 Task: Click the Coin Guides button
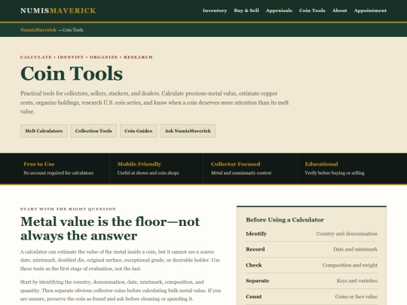139,131
